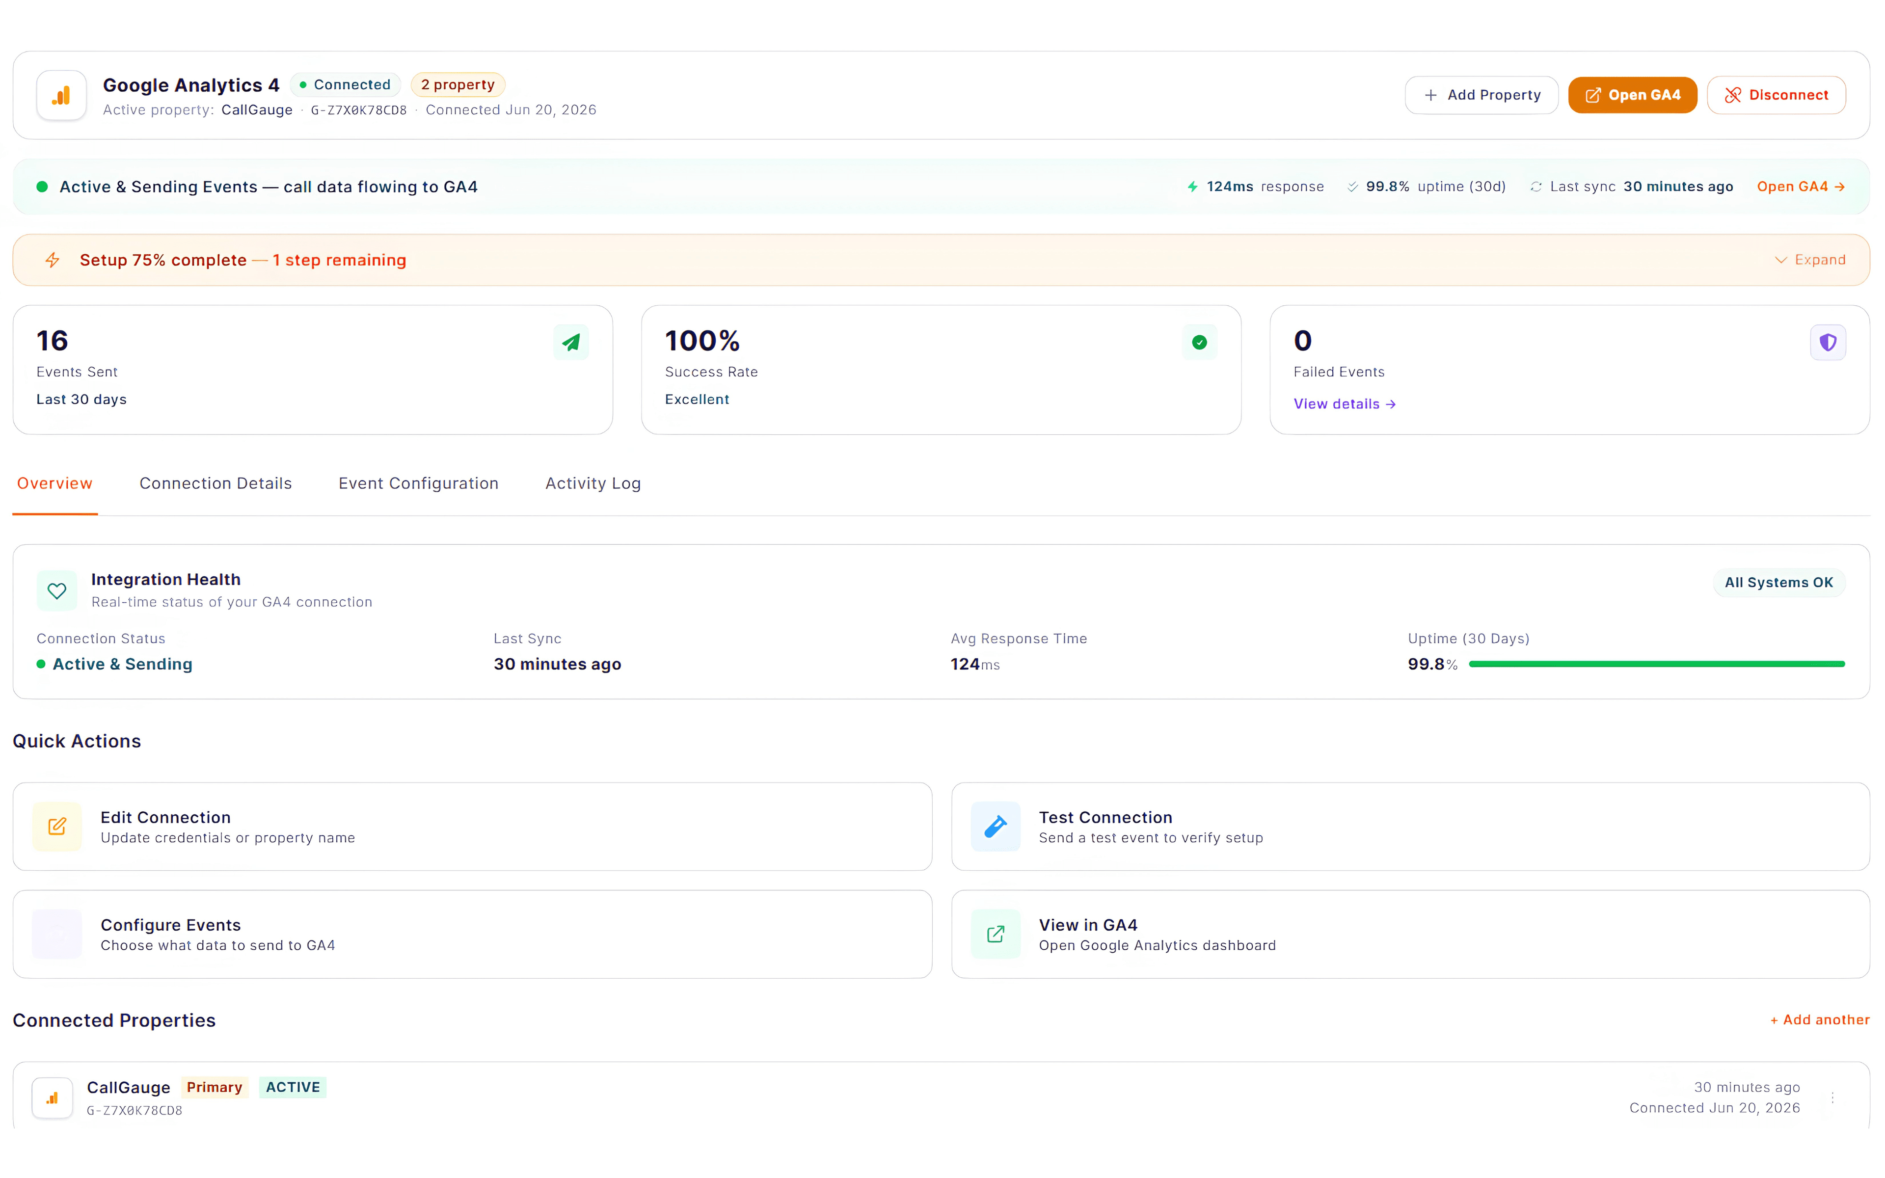
Task: Click the 16 Events Sent count
Action: [x=52, y=341]
